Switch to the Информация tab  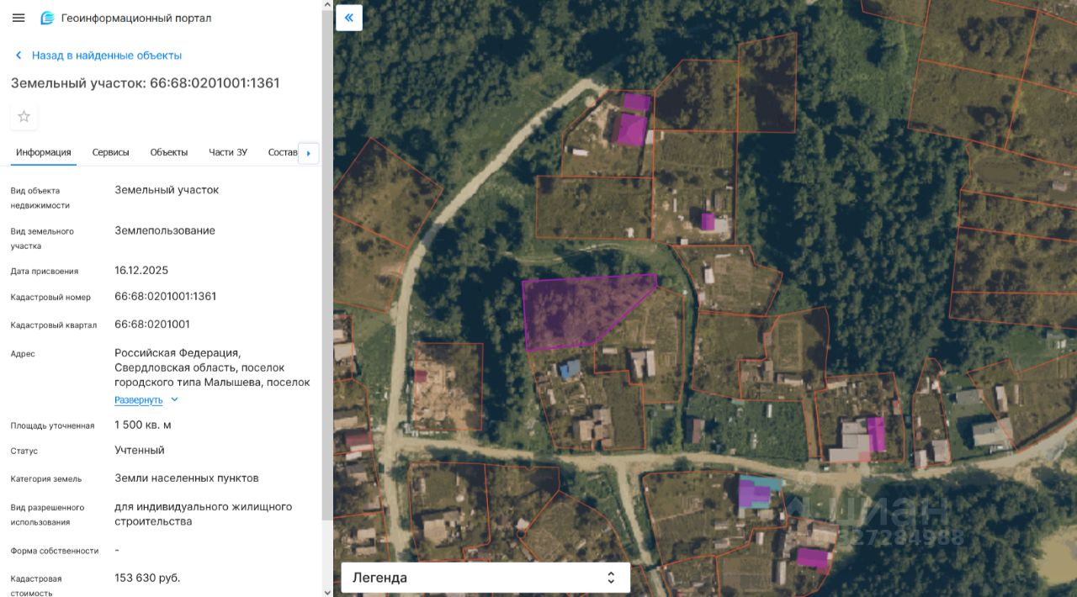44,152
